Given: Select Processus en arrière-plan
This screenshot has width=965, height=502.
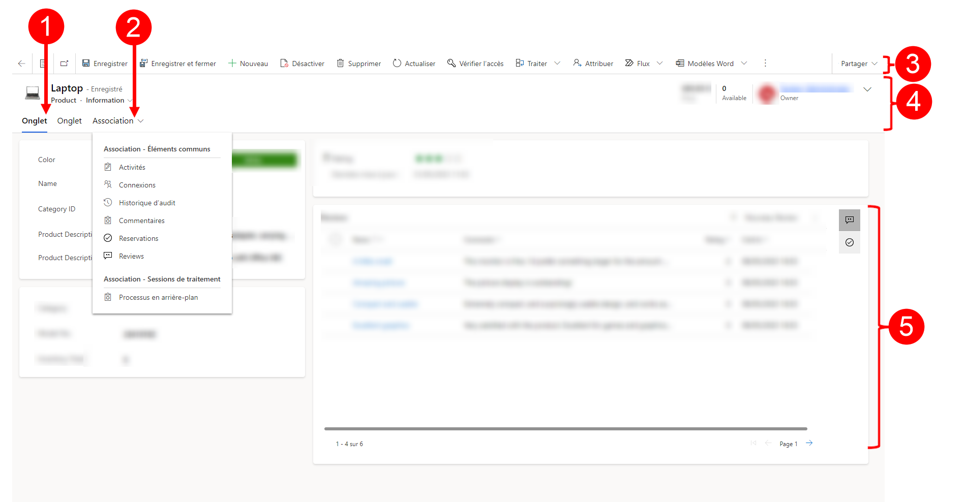Looking at the screenshot, I should [x=159, y=297].
